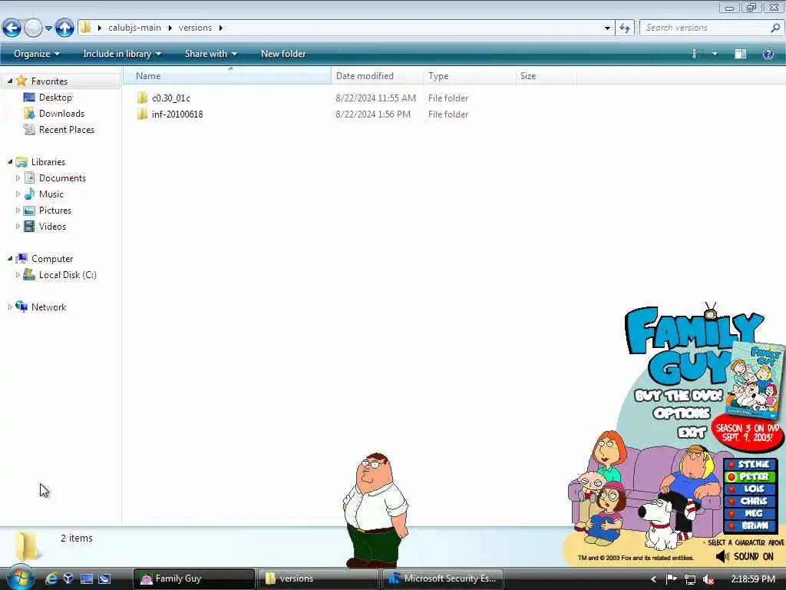Click Exit in the Family Guy panel

click(x=692, y=432)
